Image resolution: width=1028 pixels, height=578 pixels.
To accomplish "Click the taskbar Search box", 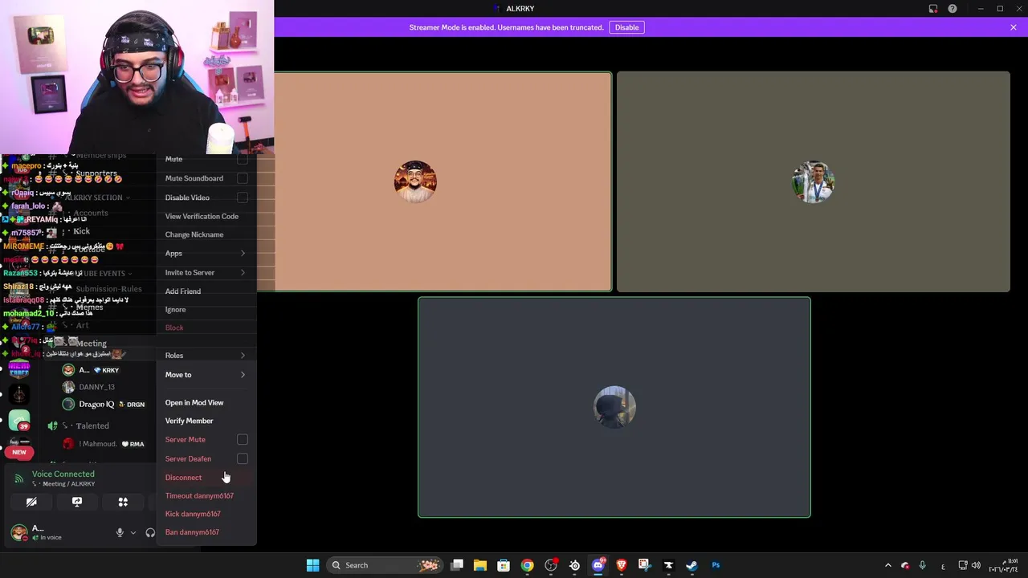I will click(x=385, y=565).
